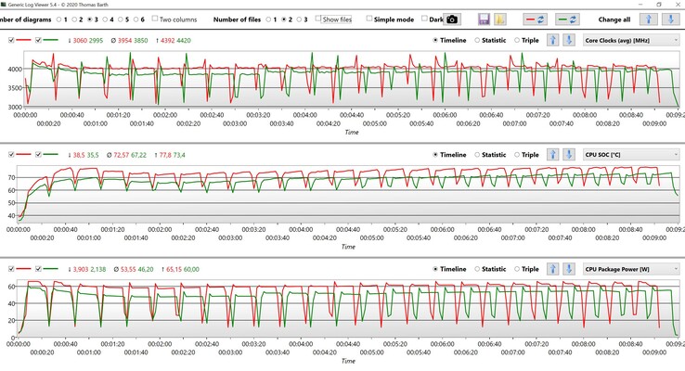Open the CPU Package Power dropdown
The image size is (685, 371).
(630, 269)
